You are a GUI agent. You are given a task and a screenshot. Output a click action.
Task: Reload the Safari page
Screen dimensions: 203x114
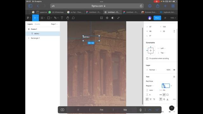pyautogui.click(x=141, y=6)
